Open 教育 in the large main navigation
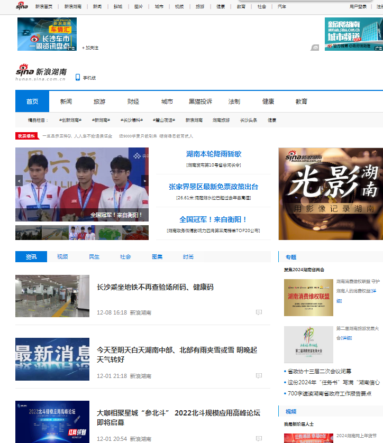Viewport: 383px width, 443px height. tap(302, 101)
